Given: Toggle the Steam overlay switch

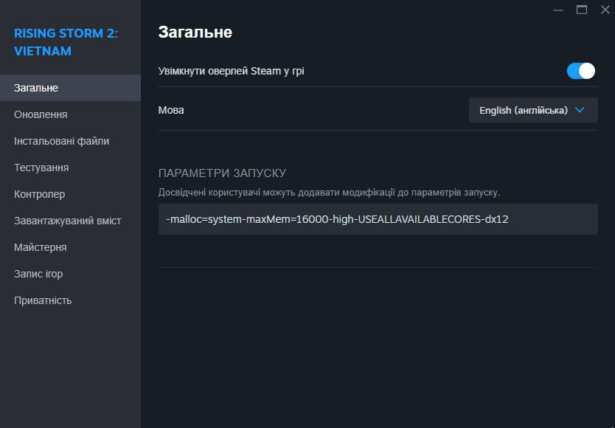Looking at the screenshot, I should [x=581, y=71].
